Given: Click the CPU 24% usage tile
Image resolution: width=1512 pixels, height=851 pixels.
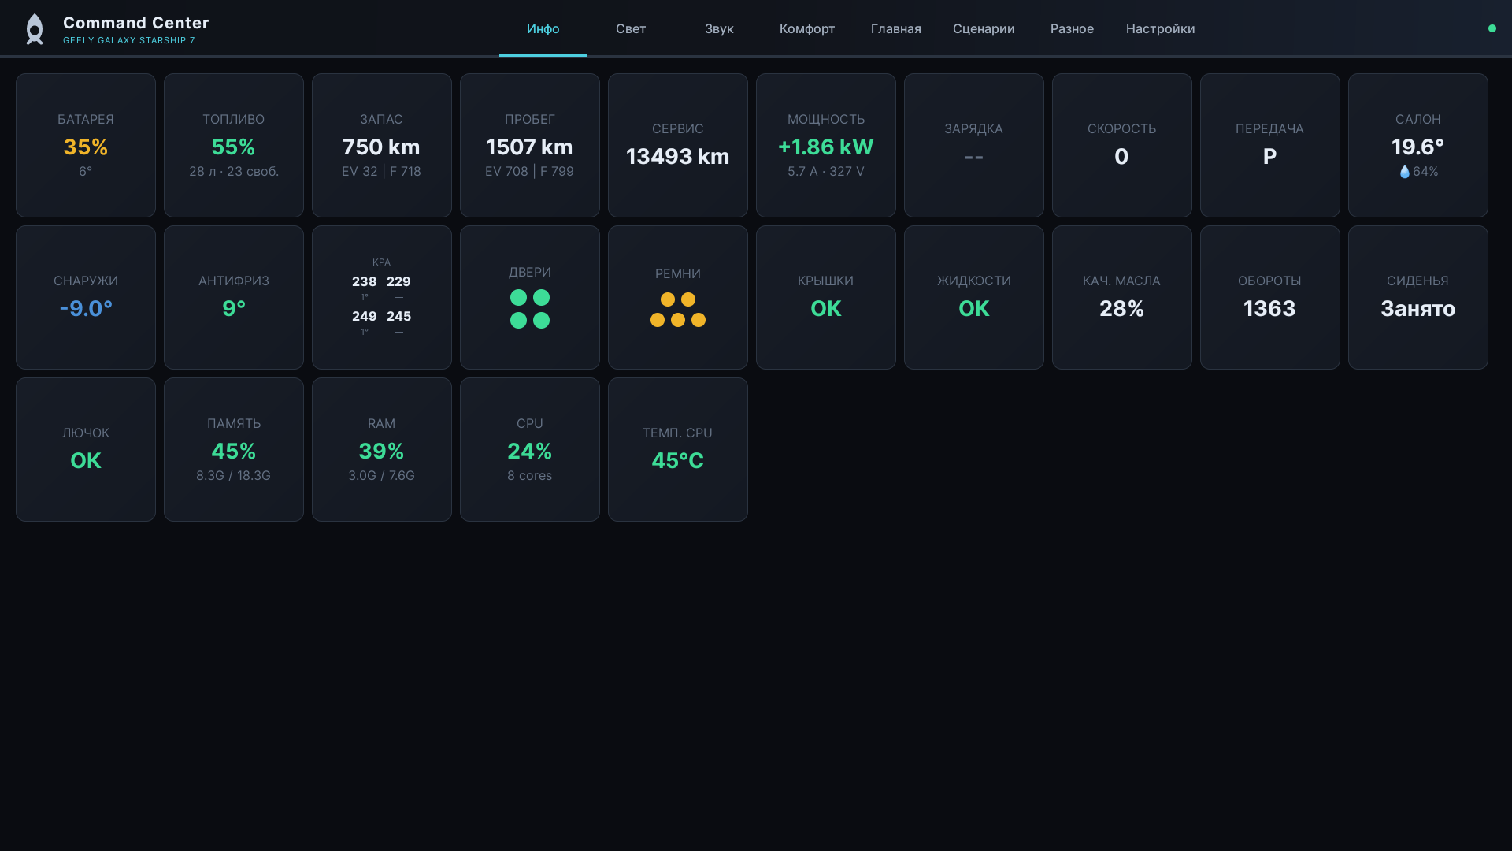Looking at the screenshot, I should pos(529,450).
